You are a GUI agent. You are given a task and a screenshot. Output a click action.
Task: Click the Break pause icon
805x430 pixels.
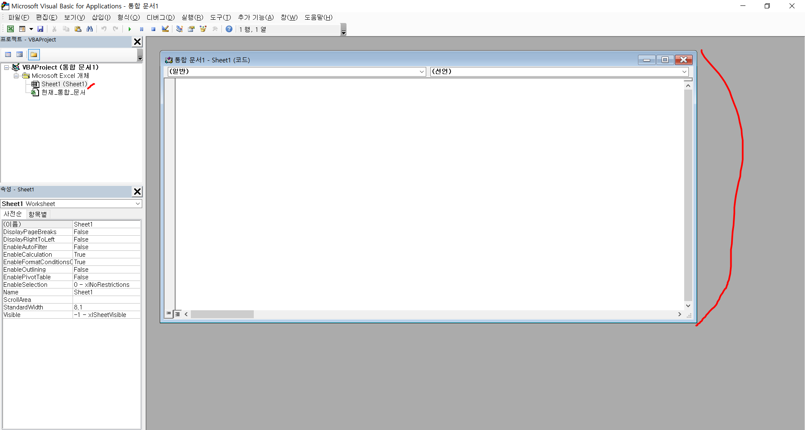coord(141,29)
